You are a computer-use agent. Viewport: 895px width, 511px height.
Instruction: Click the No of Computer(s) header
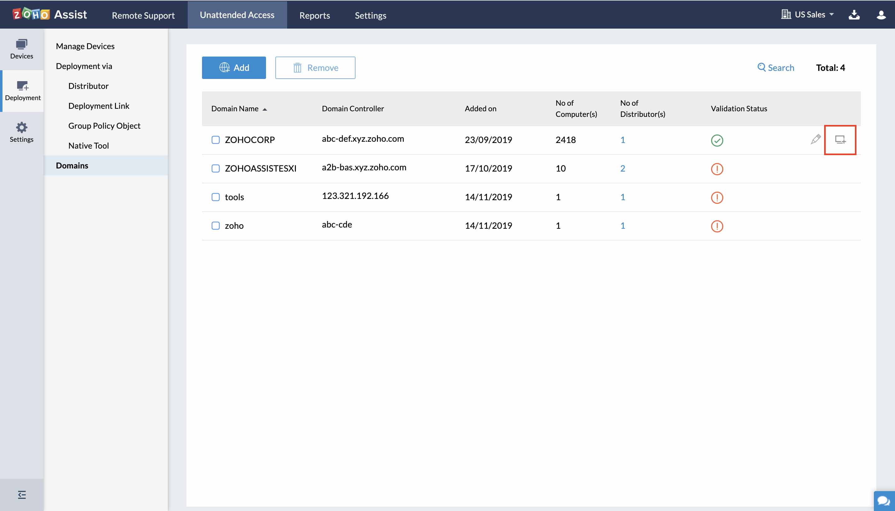coord(576,108)
